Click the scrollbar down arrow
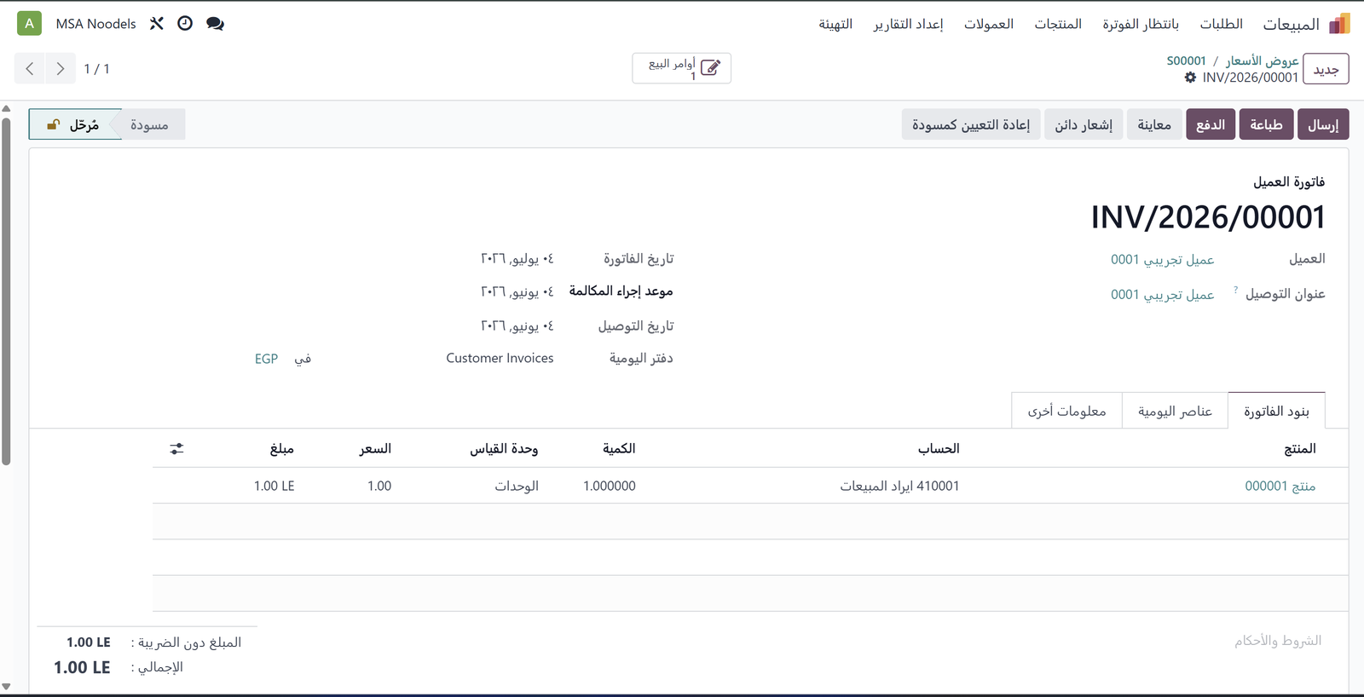This screenshot has width=1364, height=697. click(x=6, y=686)
